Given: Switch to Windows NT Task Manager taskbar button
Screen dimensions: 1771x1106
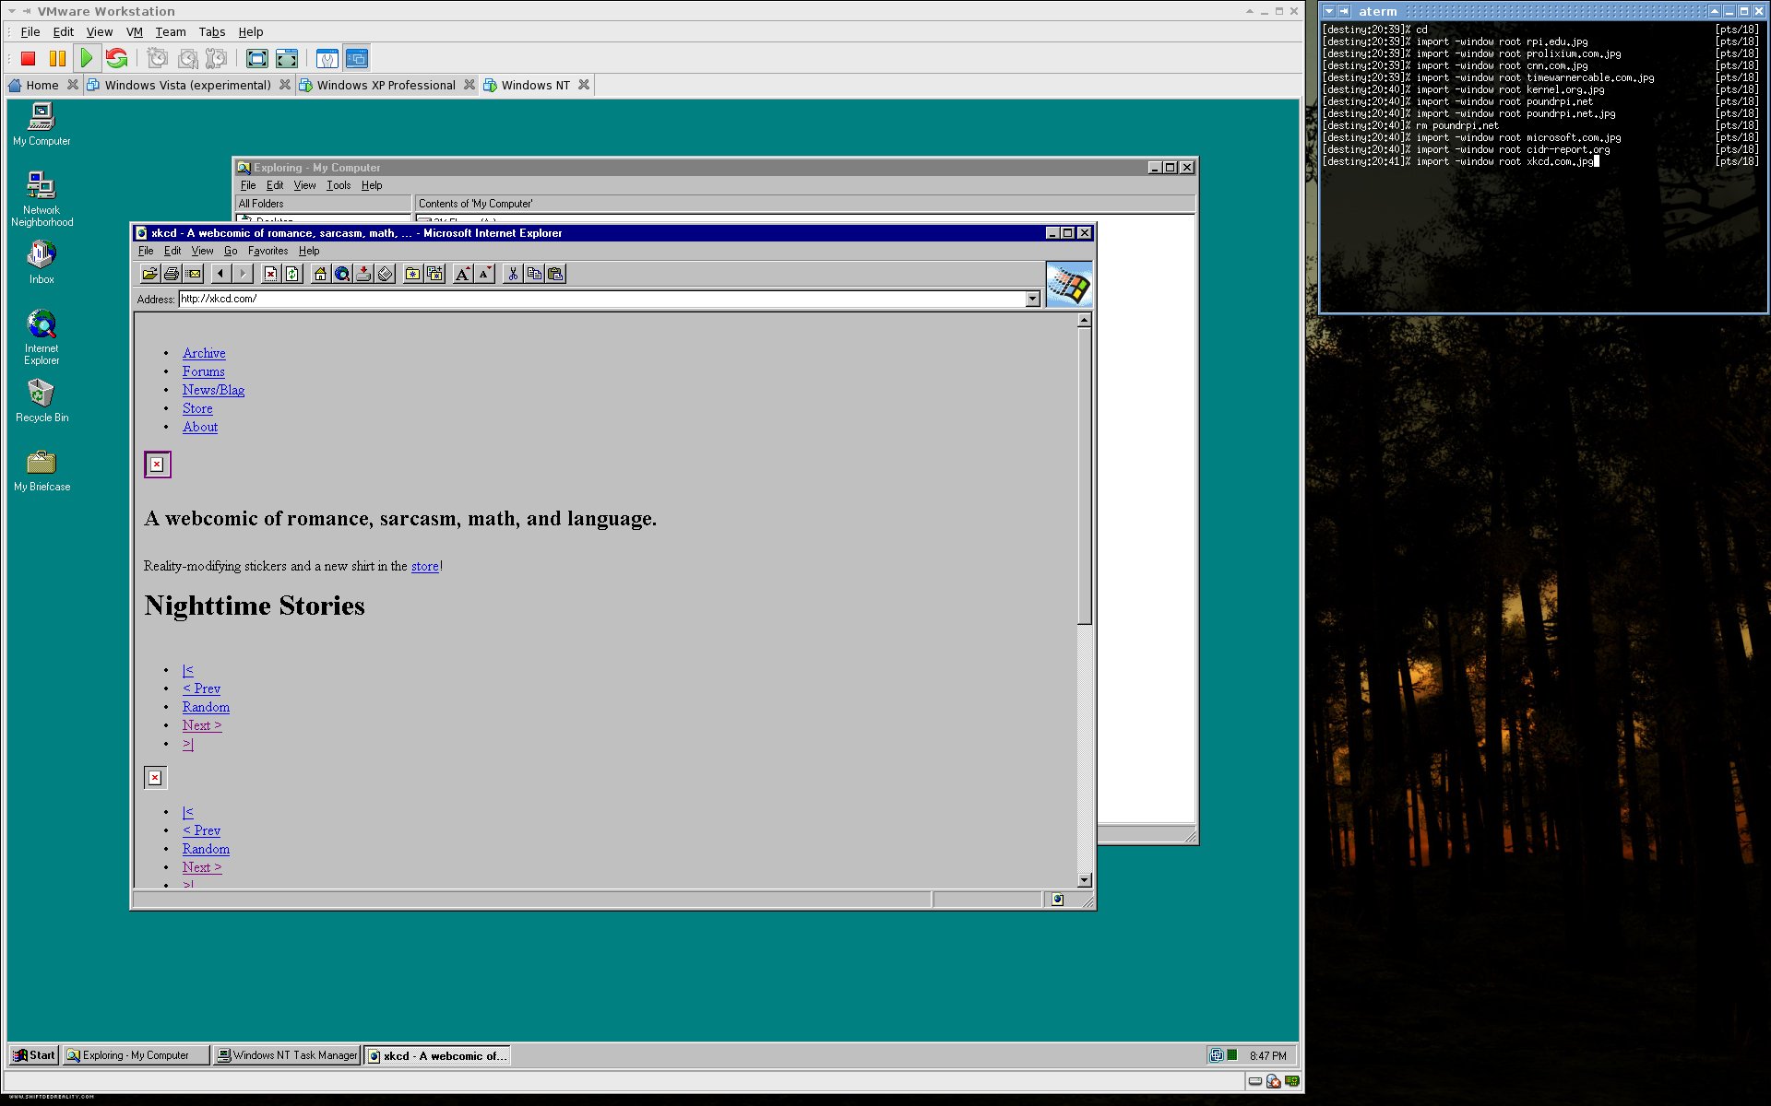Looking at the screenshot, I should click(287, 1055).
